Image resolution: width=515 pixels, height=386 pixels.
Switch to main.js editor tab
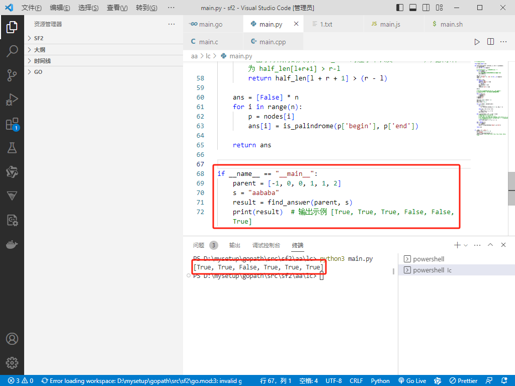click(394, 24)
